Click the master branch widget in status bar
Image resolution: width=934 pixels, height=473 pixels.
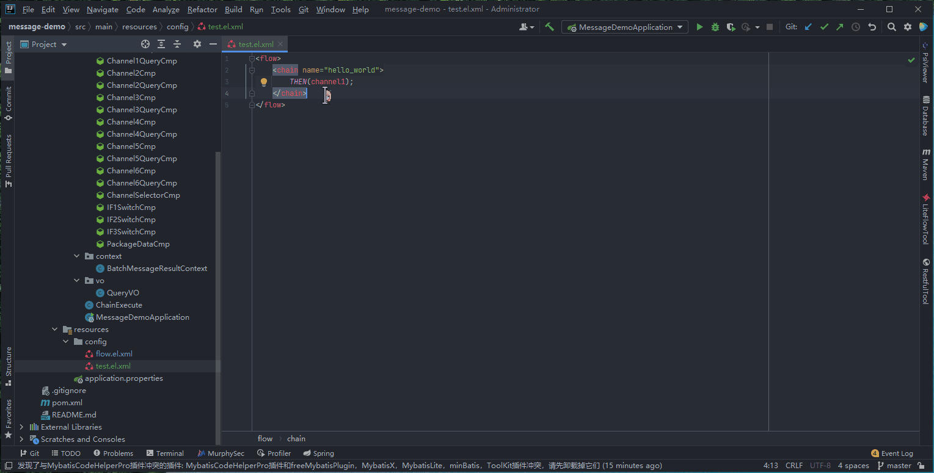point(899,466)
